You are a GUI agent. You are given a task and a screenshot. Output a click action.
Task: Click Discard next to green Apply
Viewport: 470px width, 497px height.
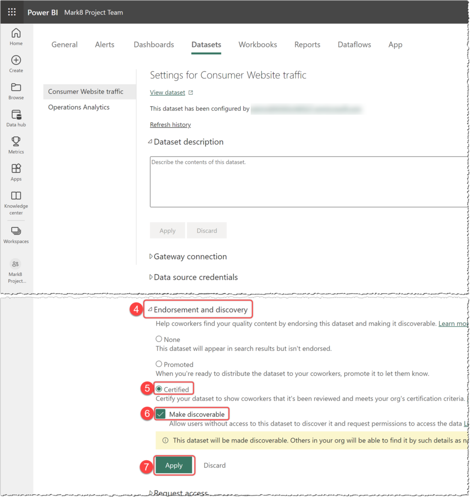(x=214, y=465)
